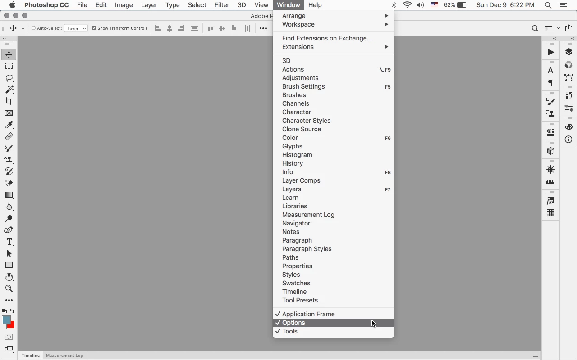Click the Quick Mask mode icon
This screenshot has height=360, width=577.
point(9,337)
